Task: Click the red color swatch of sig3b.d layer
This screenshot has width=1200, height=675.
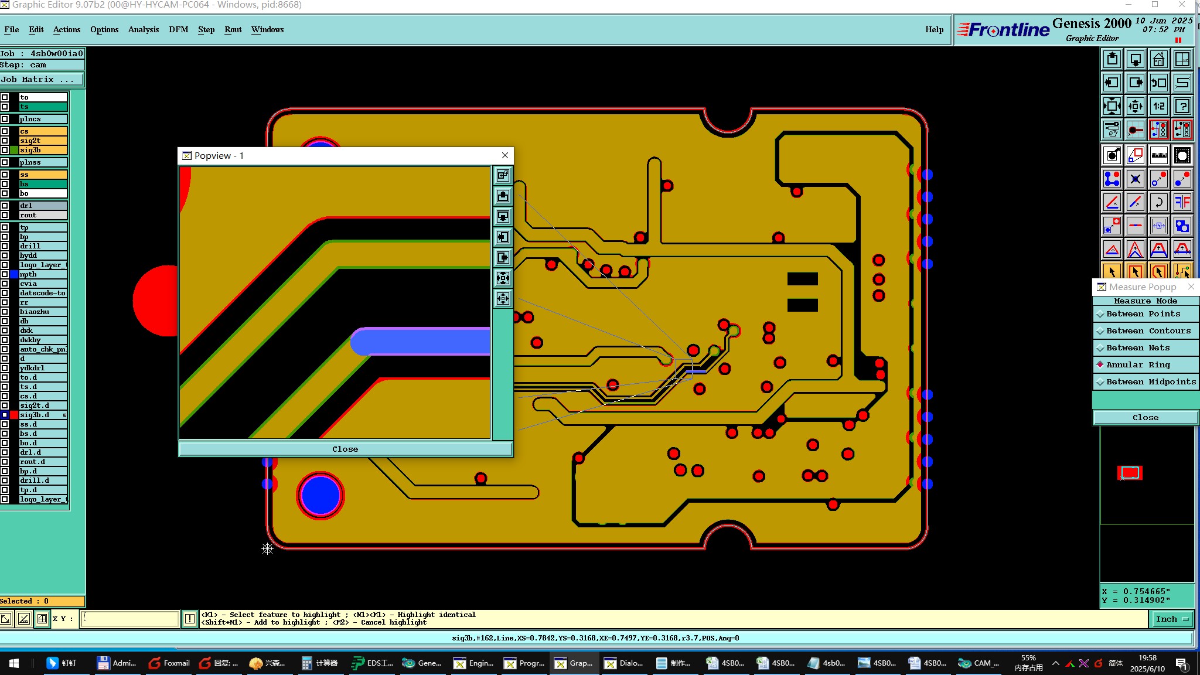Action: [x=14, y=415]
